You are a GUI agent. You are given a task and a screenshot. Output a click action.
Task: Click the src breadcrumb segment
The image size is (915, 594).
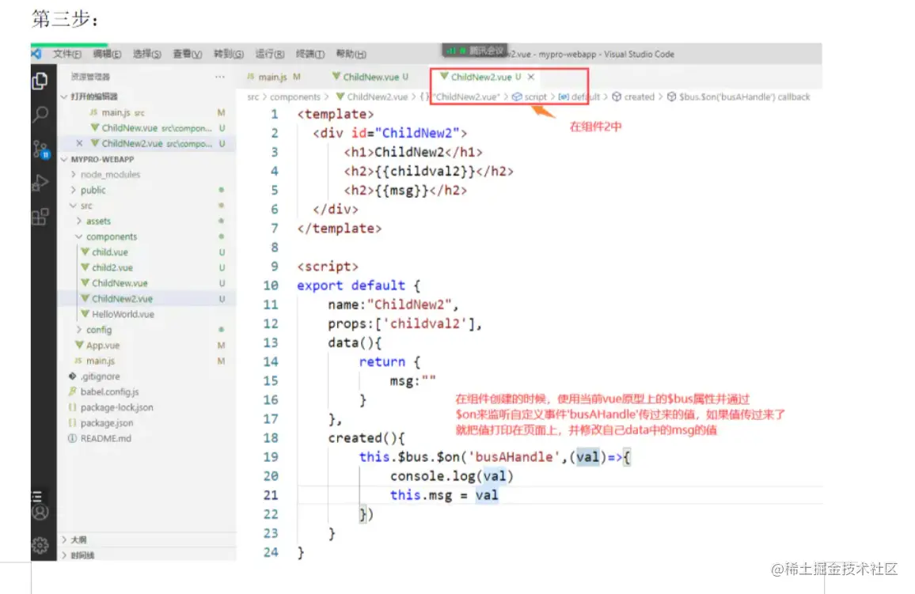pos(252,96)
